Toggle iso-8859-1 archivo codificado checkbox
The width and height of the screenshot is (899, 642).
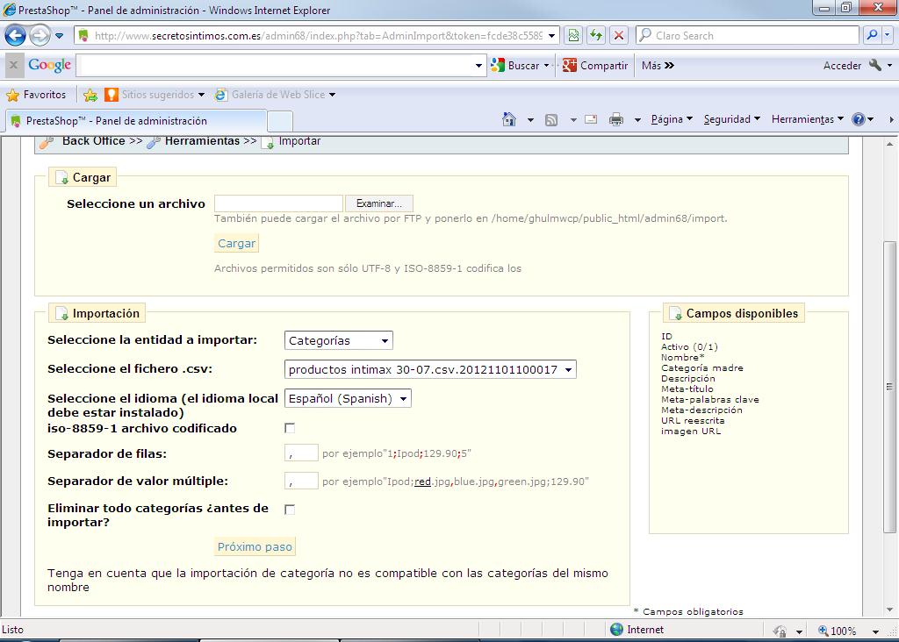(290, 428)
